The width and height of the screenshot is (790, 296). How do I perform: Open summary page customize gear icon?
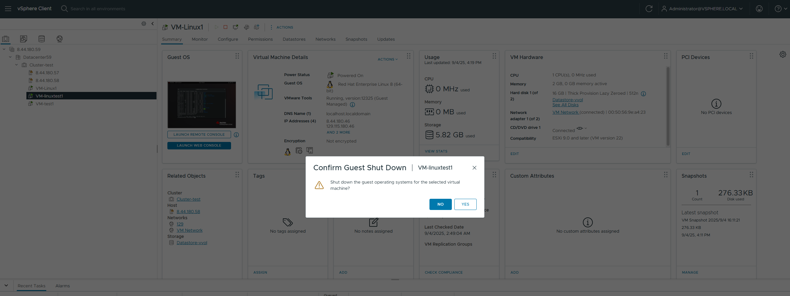click(783, 54)
